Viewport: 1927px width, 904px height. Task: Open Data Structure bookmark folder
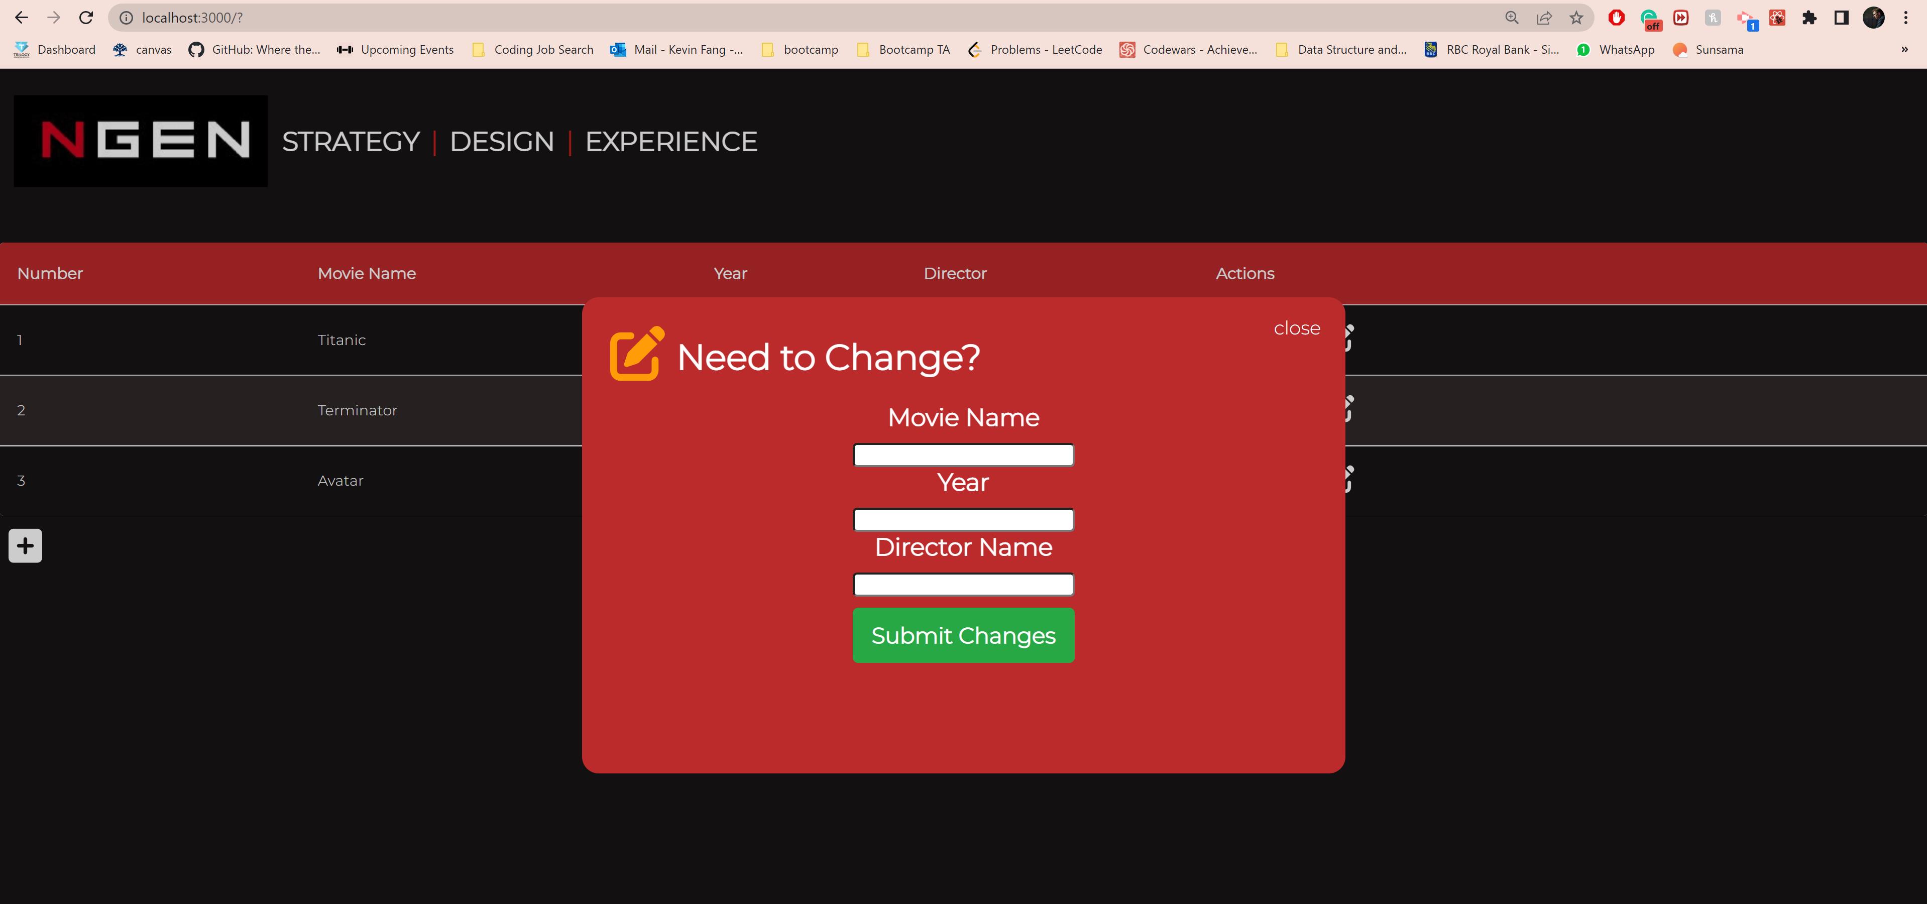point(1341,49)
